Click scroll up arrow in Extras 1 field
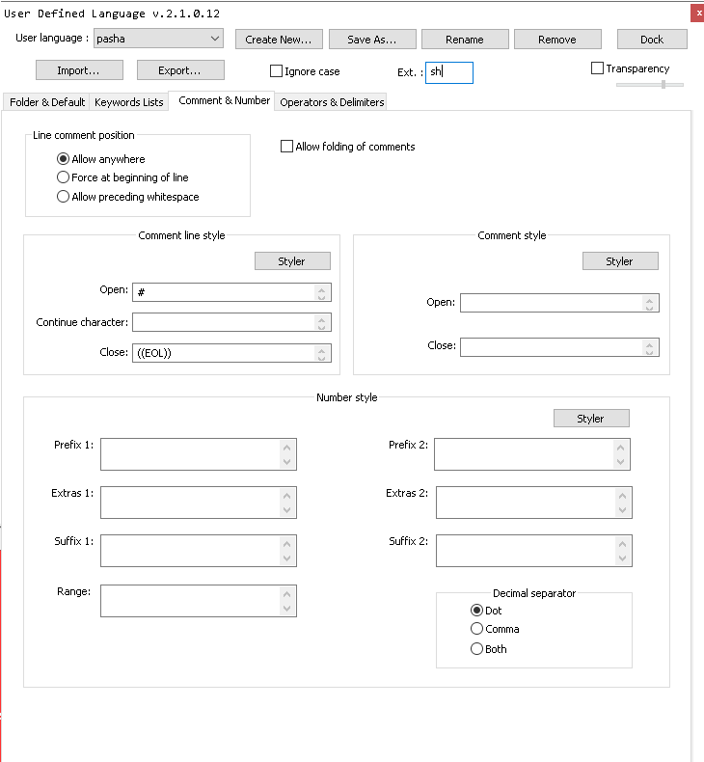The width and height of the screenshot is (704, 762). tap(286, 496)
